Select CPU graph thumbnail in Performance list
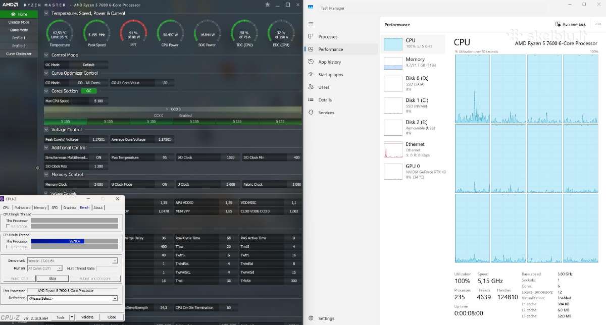Screen dimensions: 606x325 [393, 43]
